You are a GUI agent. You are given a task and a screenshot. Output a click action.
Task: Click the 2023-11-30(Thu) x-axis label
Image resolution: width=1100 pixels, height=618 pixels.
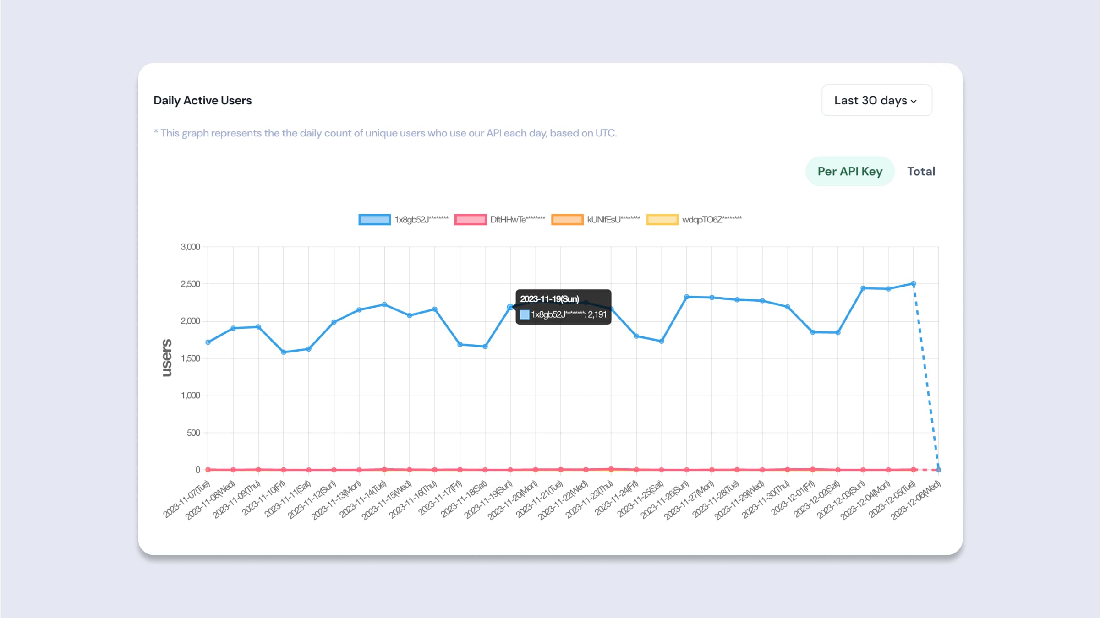click(766, 499)
